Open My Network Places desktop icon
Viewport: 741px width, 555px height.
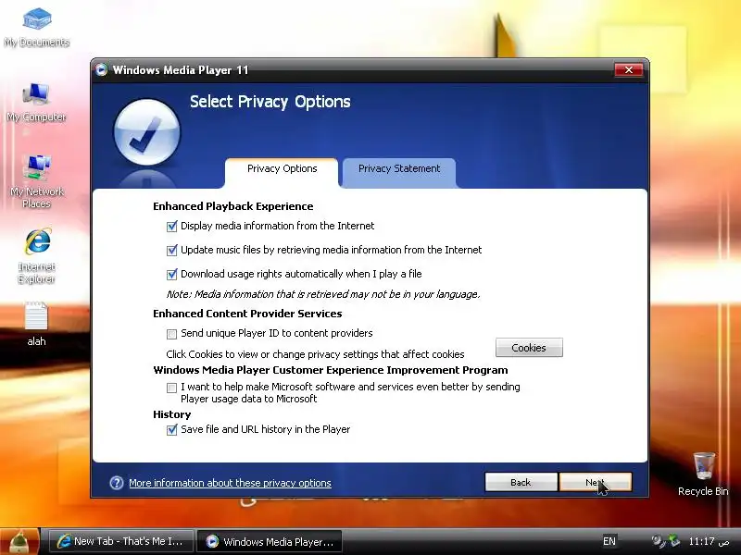(36, 181)
